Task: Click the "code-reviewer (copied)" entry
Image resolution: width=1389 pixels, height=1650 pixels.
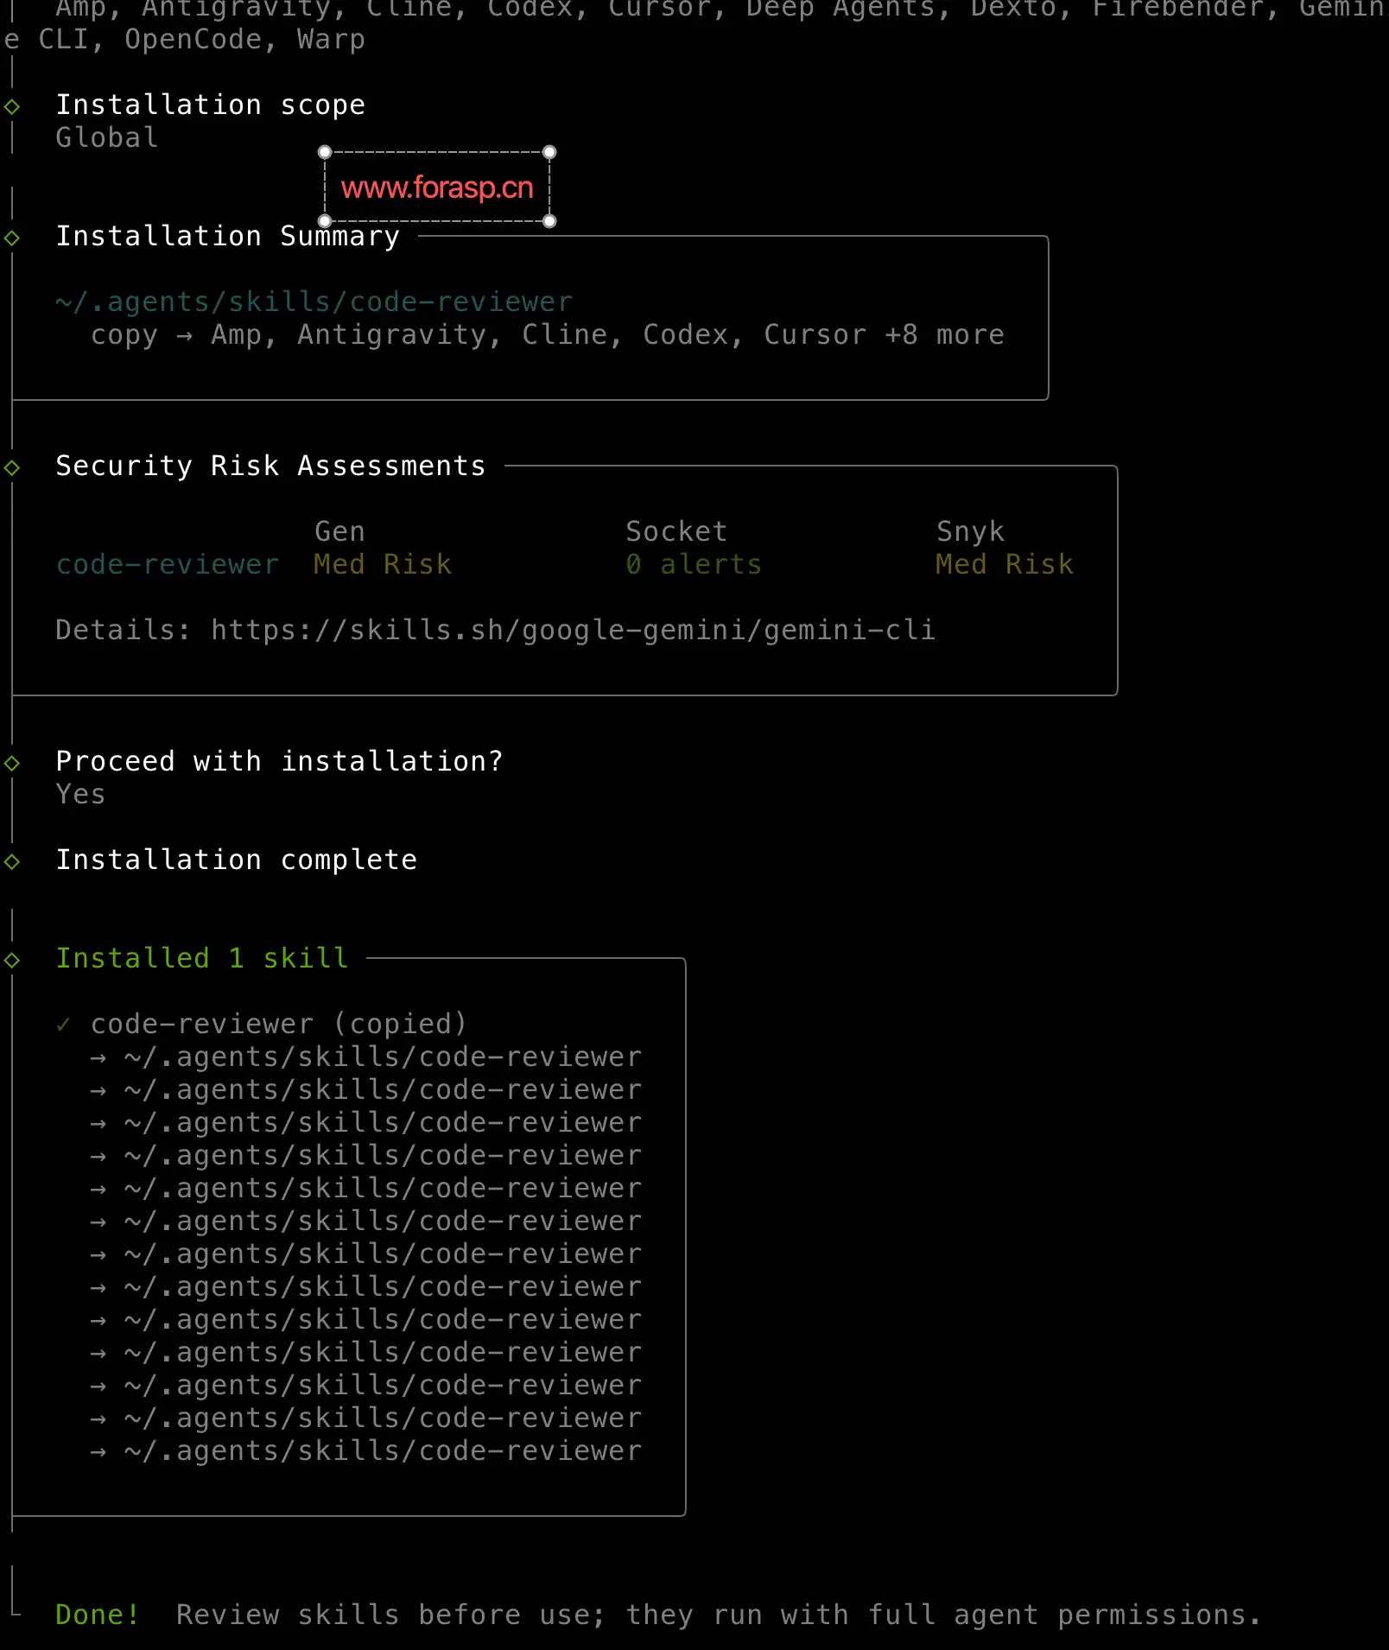Action: (279, 1025)
